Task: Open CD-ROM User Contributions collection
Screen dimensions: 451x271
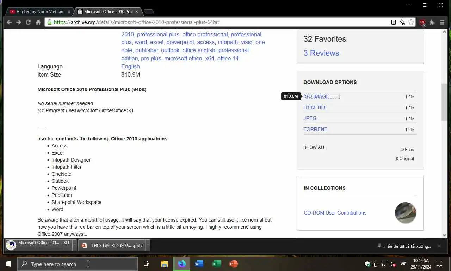Action: (335, 213)
